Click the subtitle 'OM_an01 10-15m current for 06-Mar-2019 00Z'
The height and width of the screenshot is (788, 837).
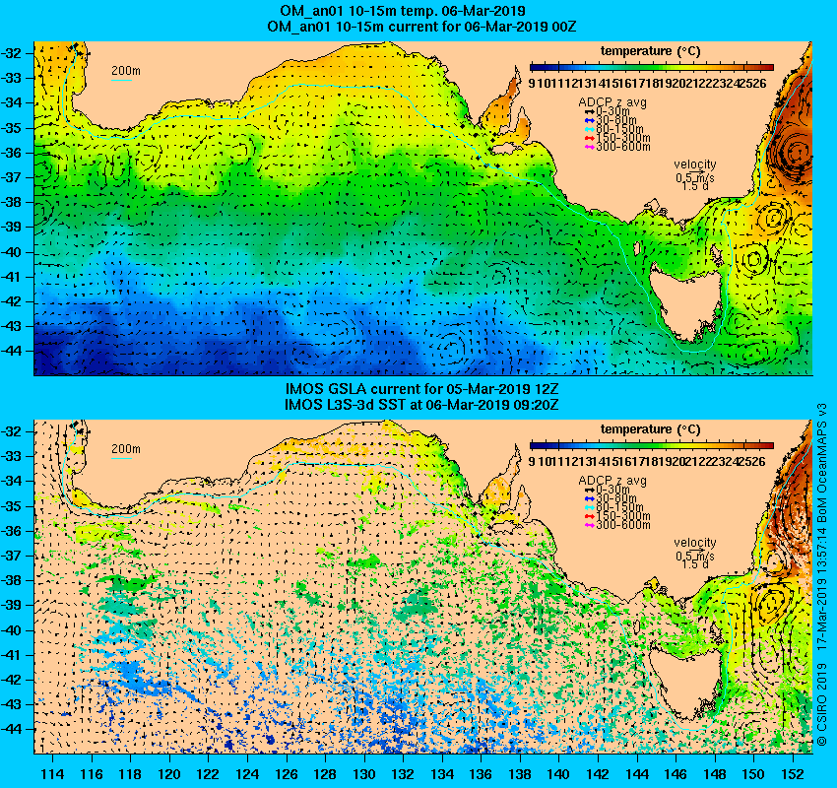pos(421,27)
